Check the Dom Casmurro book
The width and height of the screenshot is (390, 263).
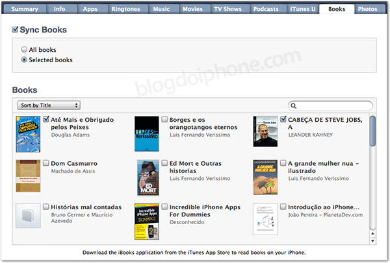click(x=46, y=163)
